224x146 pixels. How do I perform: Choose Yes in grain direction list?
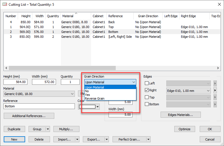pyautogui.click(x=110, y=95)
